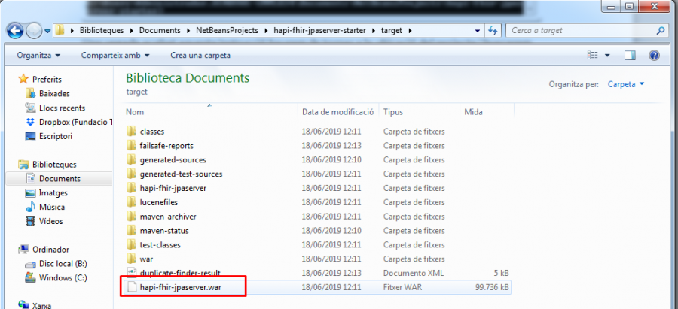Open the classes folder

151,132
